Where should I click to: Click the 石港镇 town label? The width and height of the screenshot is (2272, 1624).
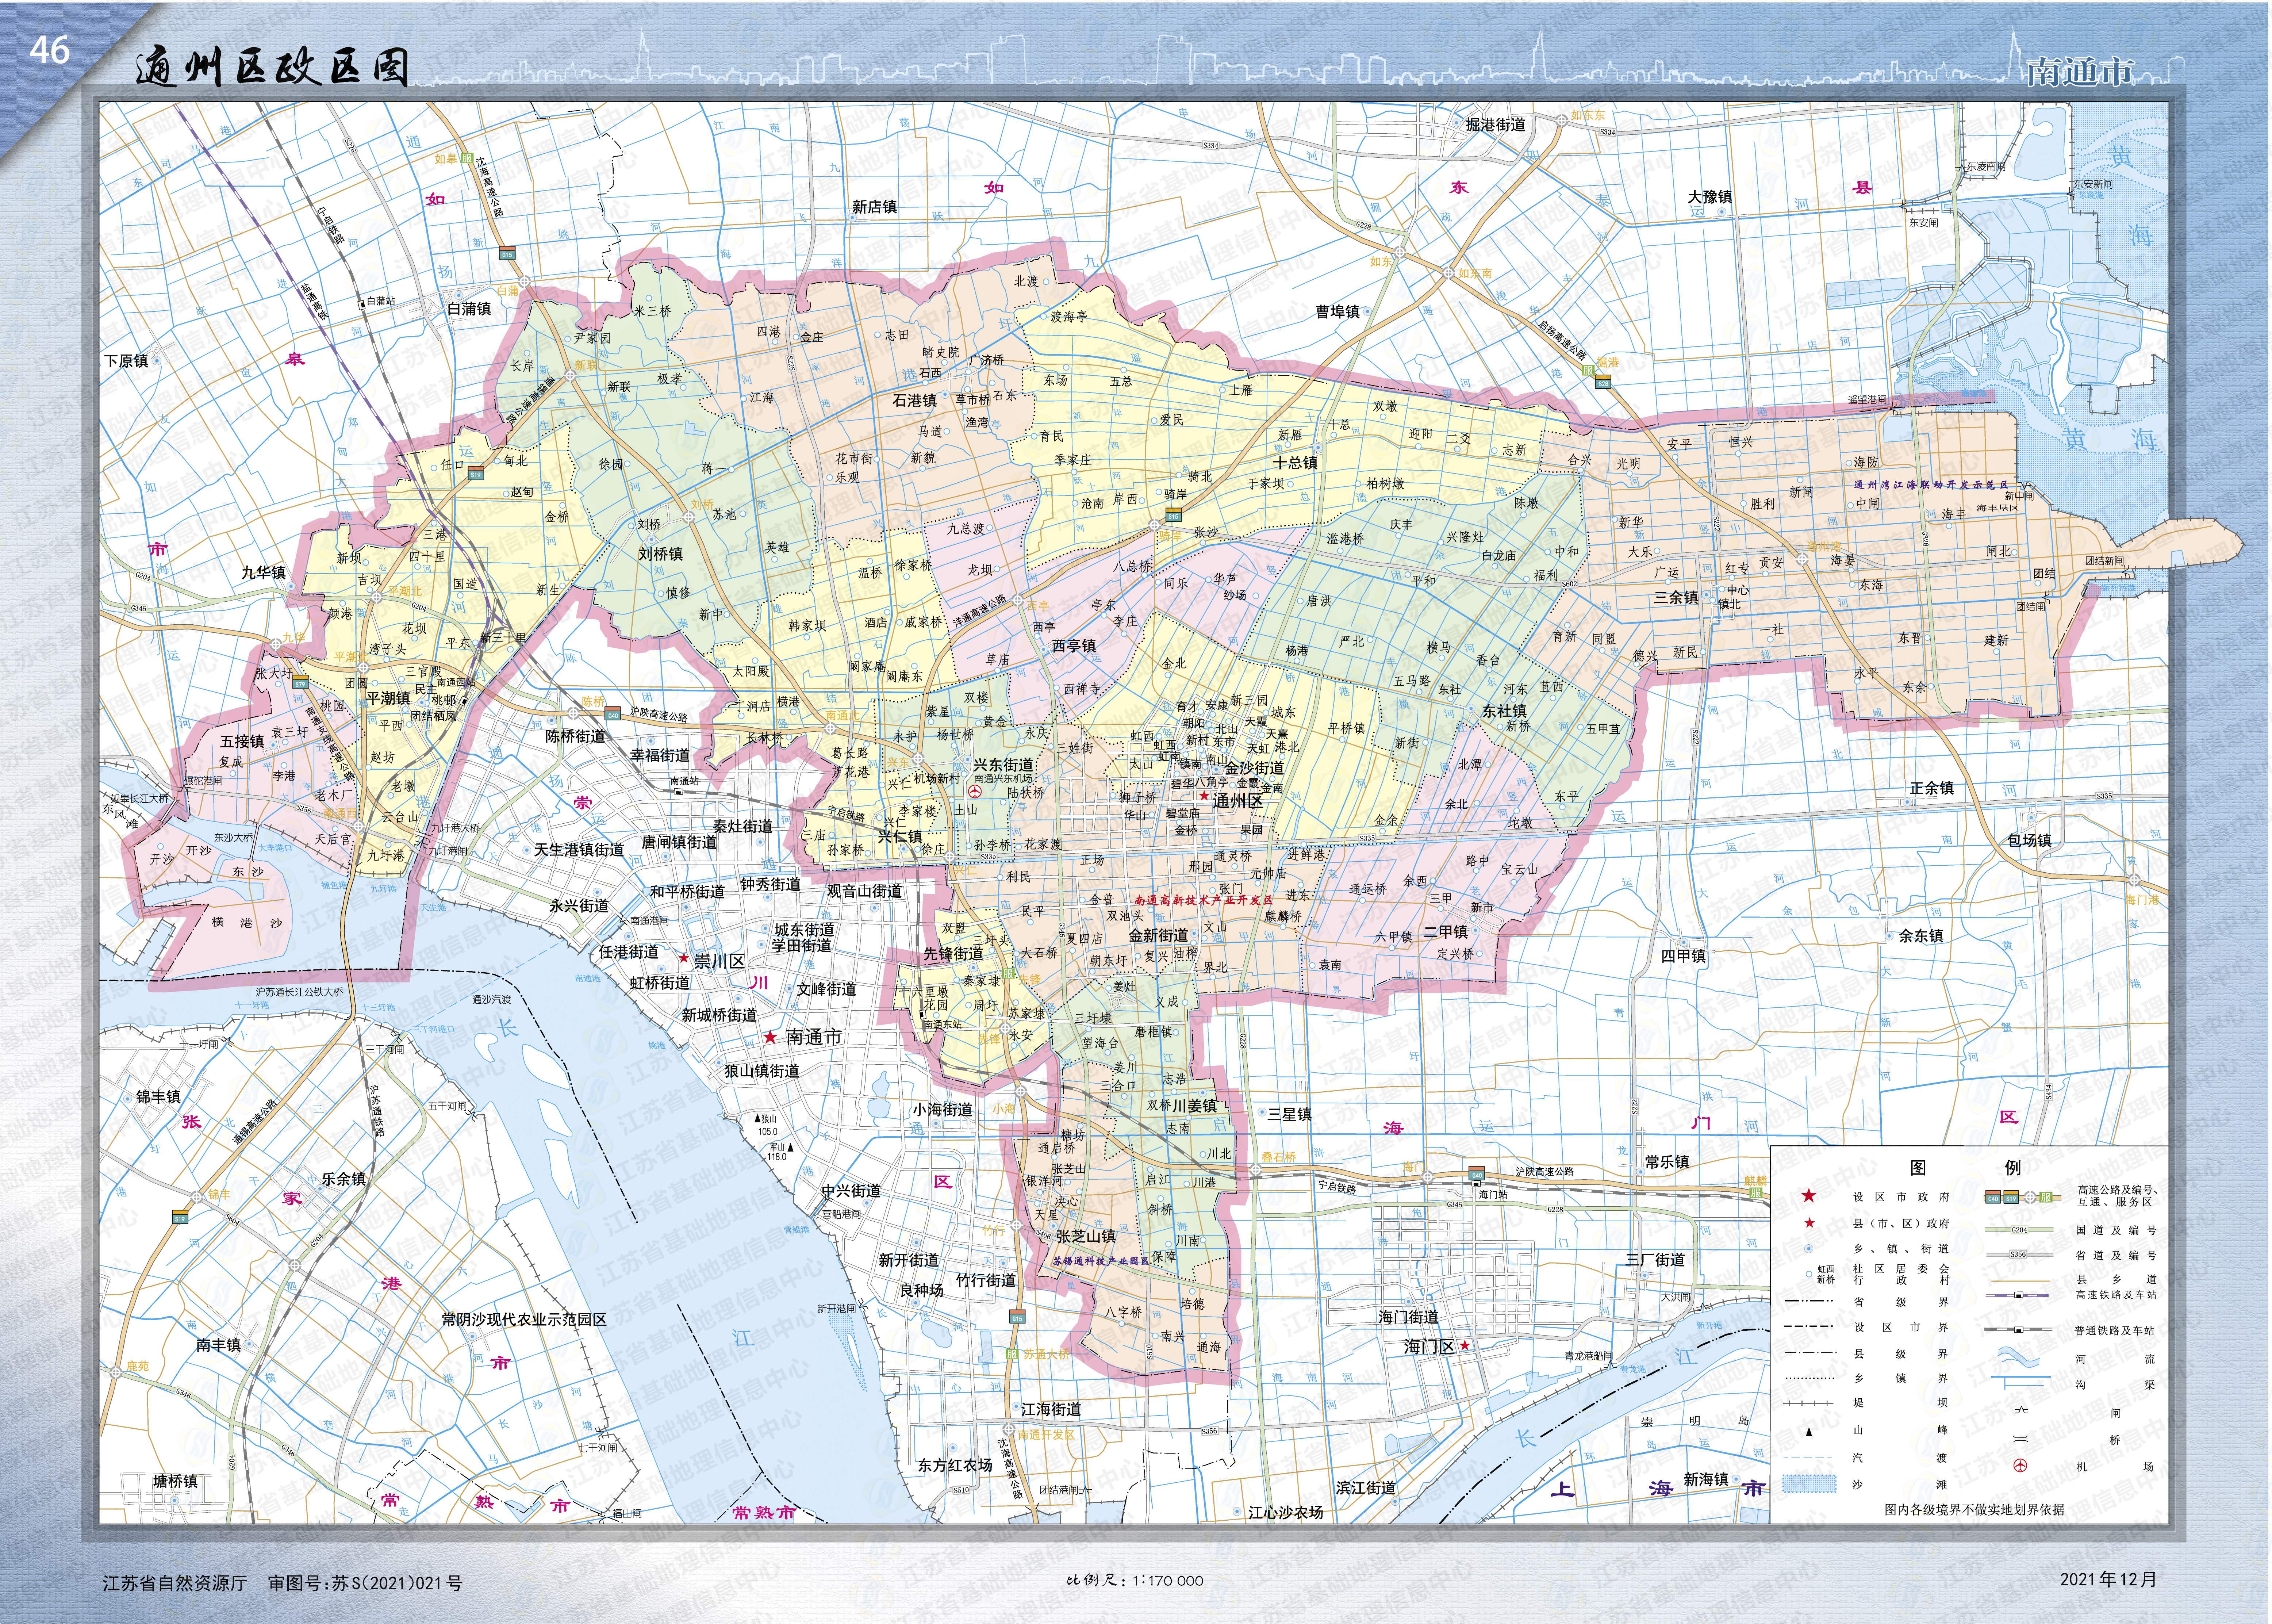pos(914,400)
